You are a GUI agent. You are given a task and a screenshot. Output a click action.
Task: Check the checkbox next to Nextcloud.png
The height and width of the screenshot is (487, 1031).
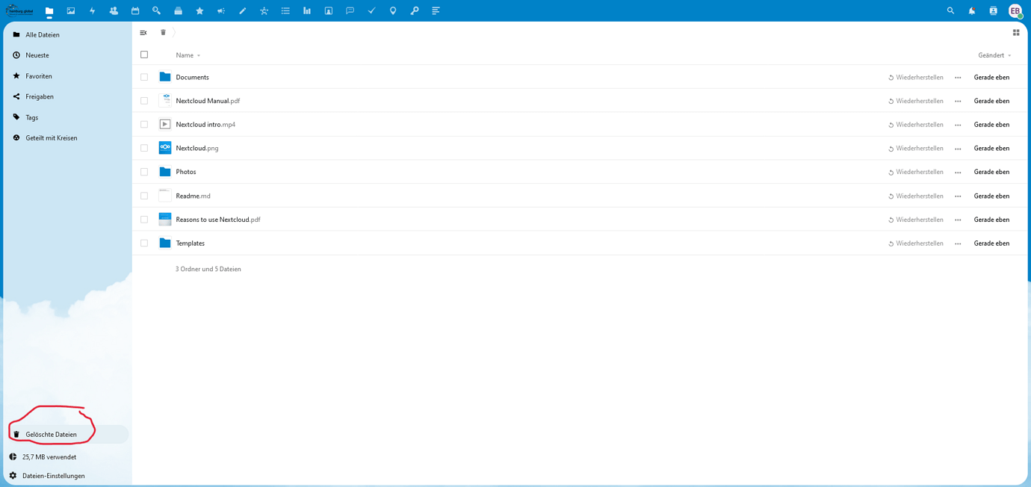coord(143,148)
